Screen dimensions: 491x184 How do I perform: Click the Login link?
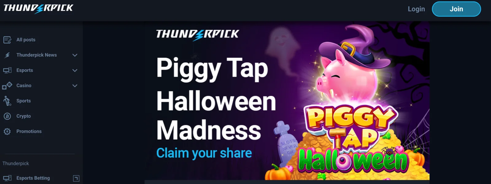[416, 9]
